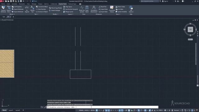The width and height of the screenshot is (199, 112).
Task: Click the ViewCube TOP face
Action: click(x=190, y=30)
